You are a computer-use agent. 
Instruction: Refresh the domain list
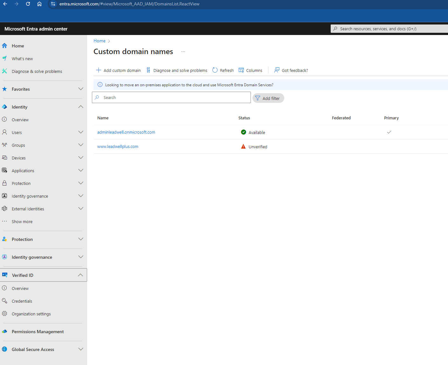click(x=223, y=70)
